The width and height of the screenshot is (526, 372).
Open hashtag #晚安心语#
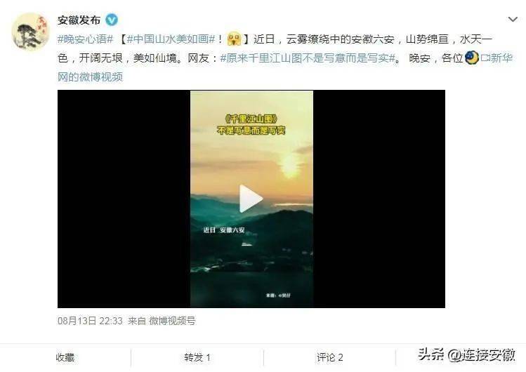tap(86, 39)
